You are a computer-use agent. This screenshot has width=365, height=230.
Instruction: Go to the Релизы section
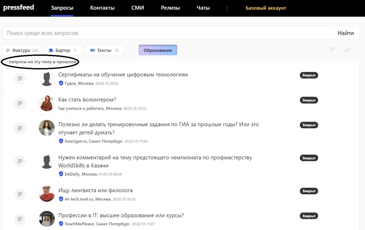(170, 8)
